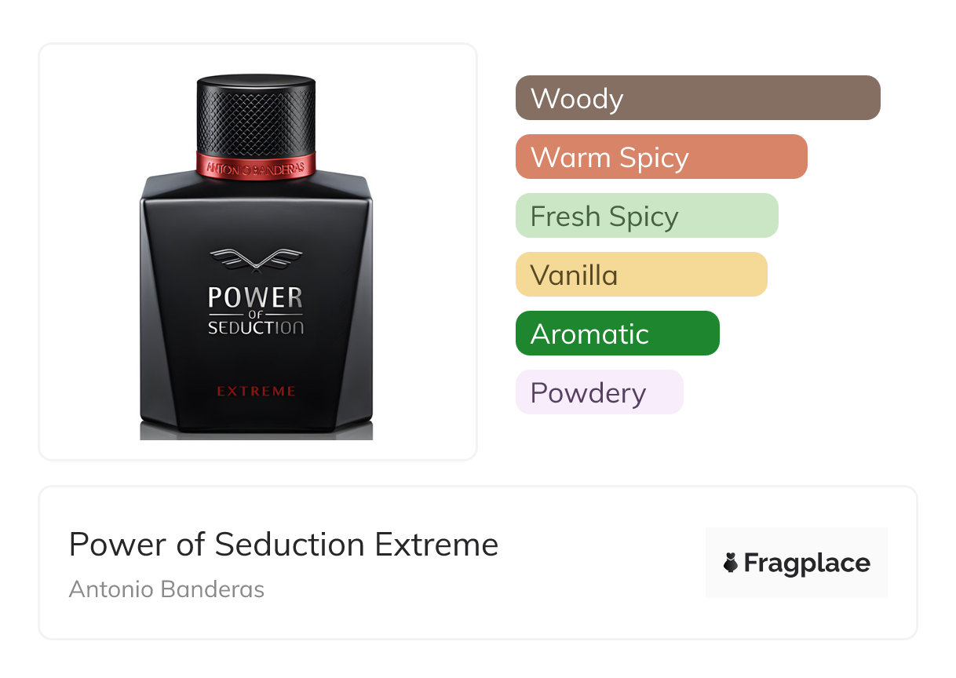Select the Fresh Spicy accord bar

(647, 216)
